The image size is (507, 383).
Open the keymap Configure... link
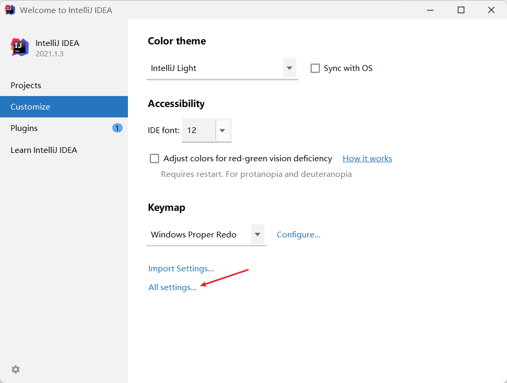click(x=299, y=235)
